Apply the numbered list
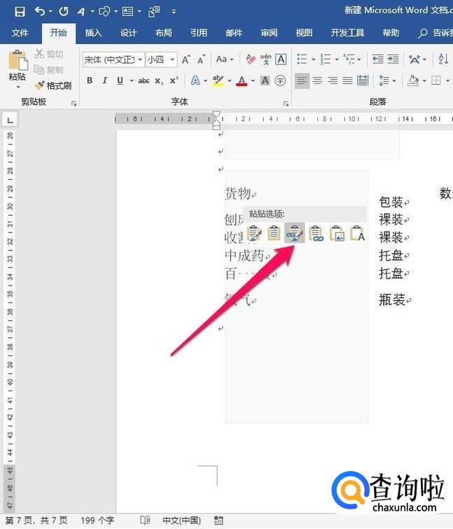453x529 pixels. 326,59
